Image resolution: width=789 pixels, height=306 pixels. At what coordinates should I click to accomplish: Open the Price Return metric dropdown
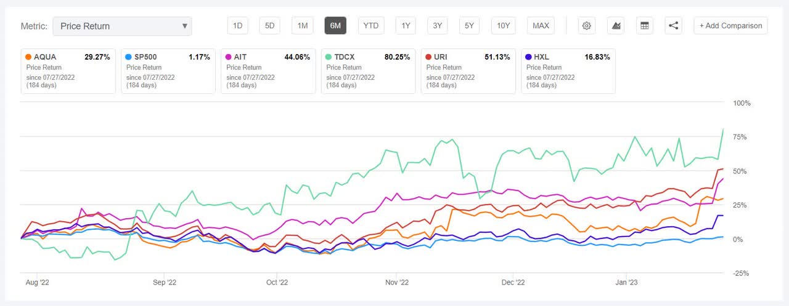pos(123,26)
